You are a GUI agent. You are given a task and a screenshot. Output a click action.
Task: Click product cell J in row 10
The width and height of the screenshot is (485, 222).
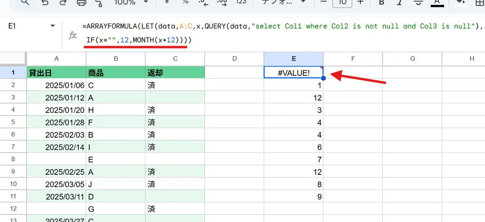[x=116, y=184]
